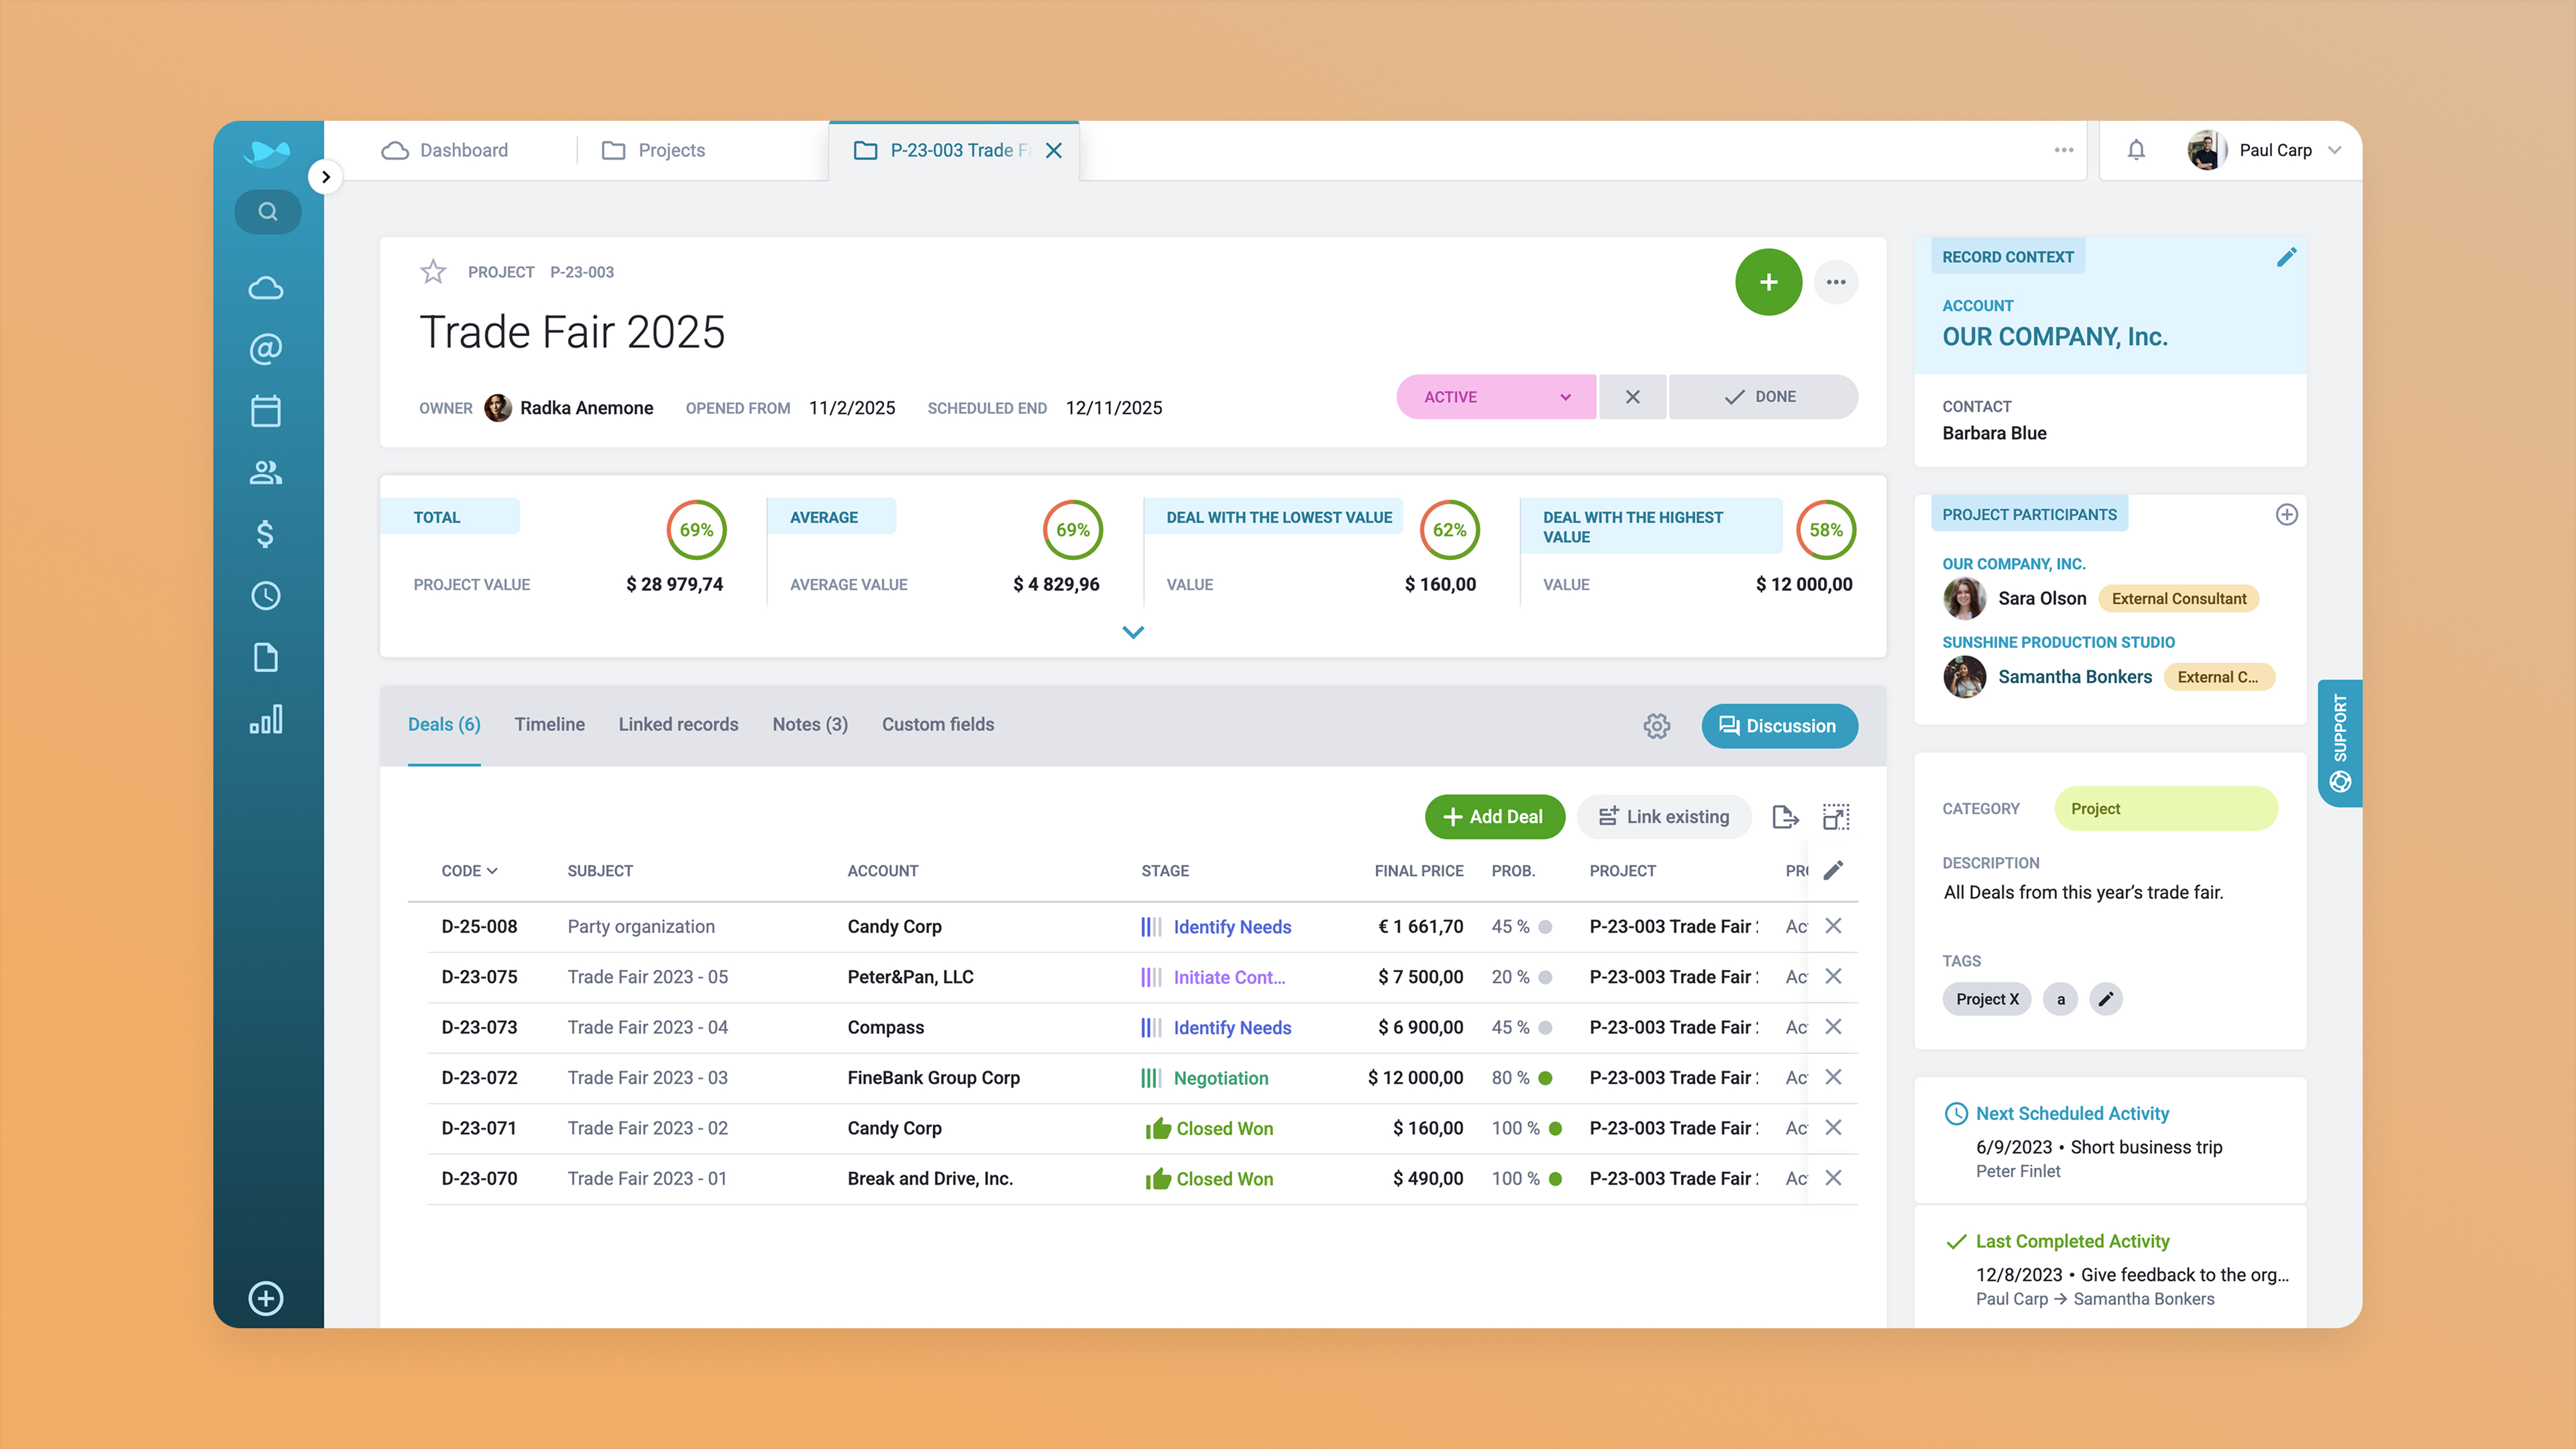Screen dimensions: 2576x1449
Task: Open the Notes (3) tab
Action: click(809, 724)
